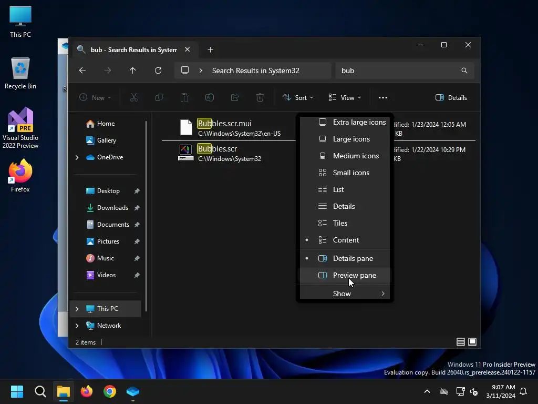Toggle Details pane in View menu
Viewport: 538px width, 404px height.
(345, 258)
